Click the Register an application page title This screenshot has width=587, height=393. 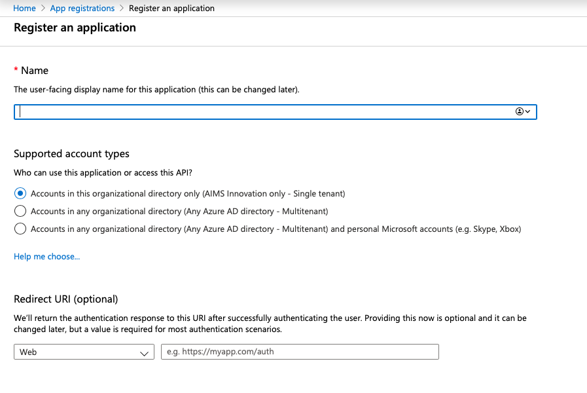tap(75, 28)
